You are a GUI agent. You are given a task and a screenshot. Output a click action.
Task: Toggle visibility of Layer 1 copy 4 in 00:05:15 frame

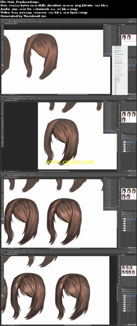(x=122, y=219)
